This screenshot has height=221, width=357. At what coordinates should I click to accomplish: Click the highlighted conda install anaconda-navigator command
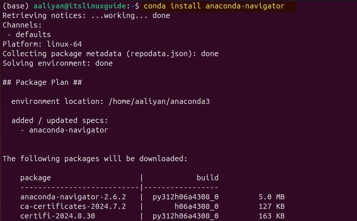[214, 6]
